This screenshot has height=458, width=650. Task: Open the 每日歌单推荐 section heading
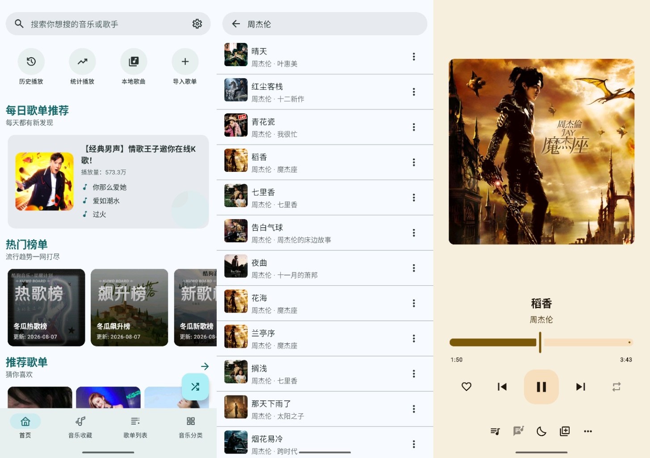[x=37, y=110]
